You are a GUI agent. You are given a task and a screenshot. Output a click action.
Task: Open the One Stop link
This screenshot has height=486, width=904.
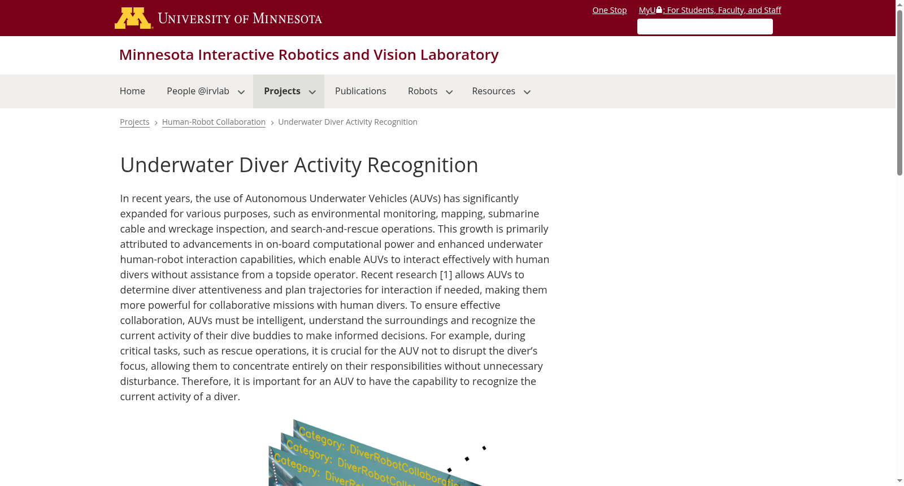point(610,10)
